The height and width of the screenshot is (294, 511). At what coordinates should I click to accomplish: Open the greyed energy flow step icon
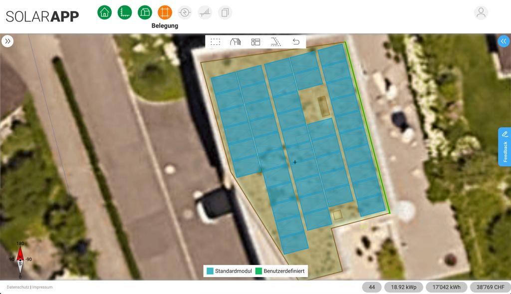point(185,12)
